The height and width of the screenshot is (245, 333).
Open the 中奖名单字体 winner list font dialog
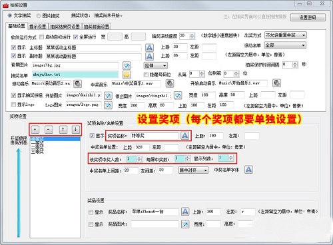coord(248,170)
